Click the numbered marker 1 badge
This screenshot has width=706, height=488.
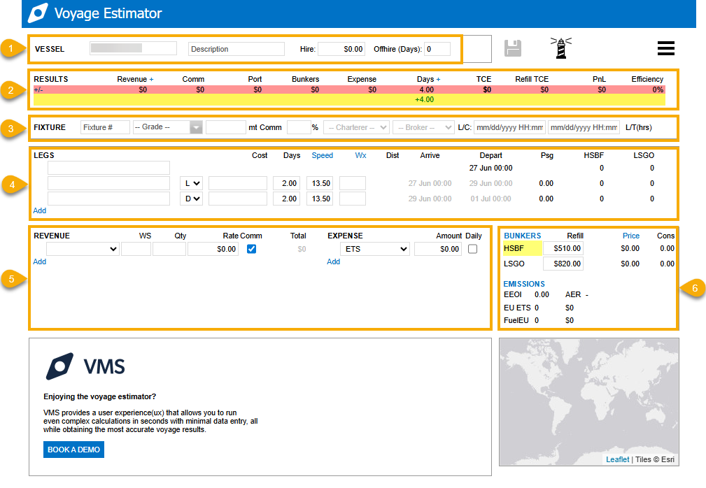point(10,49)
